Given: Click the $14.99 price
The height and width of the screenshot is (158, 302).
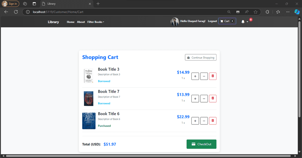Looking at the screenshot, I should tap(183, 72).
